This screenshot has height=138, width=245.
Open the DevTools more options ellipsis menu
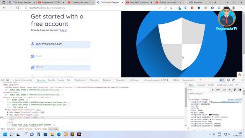click(x=238, y=80)
